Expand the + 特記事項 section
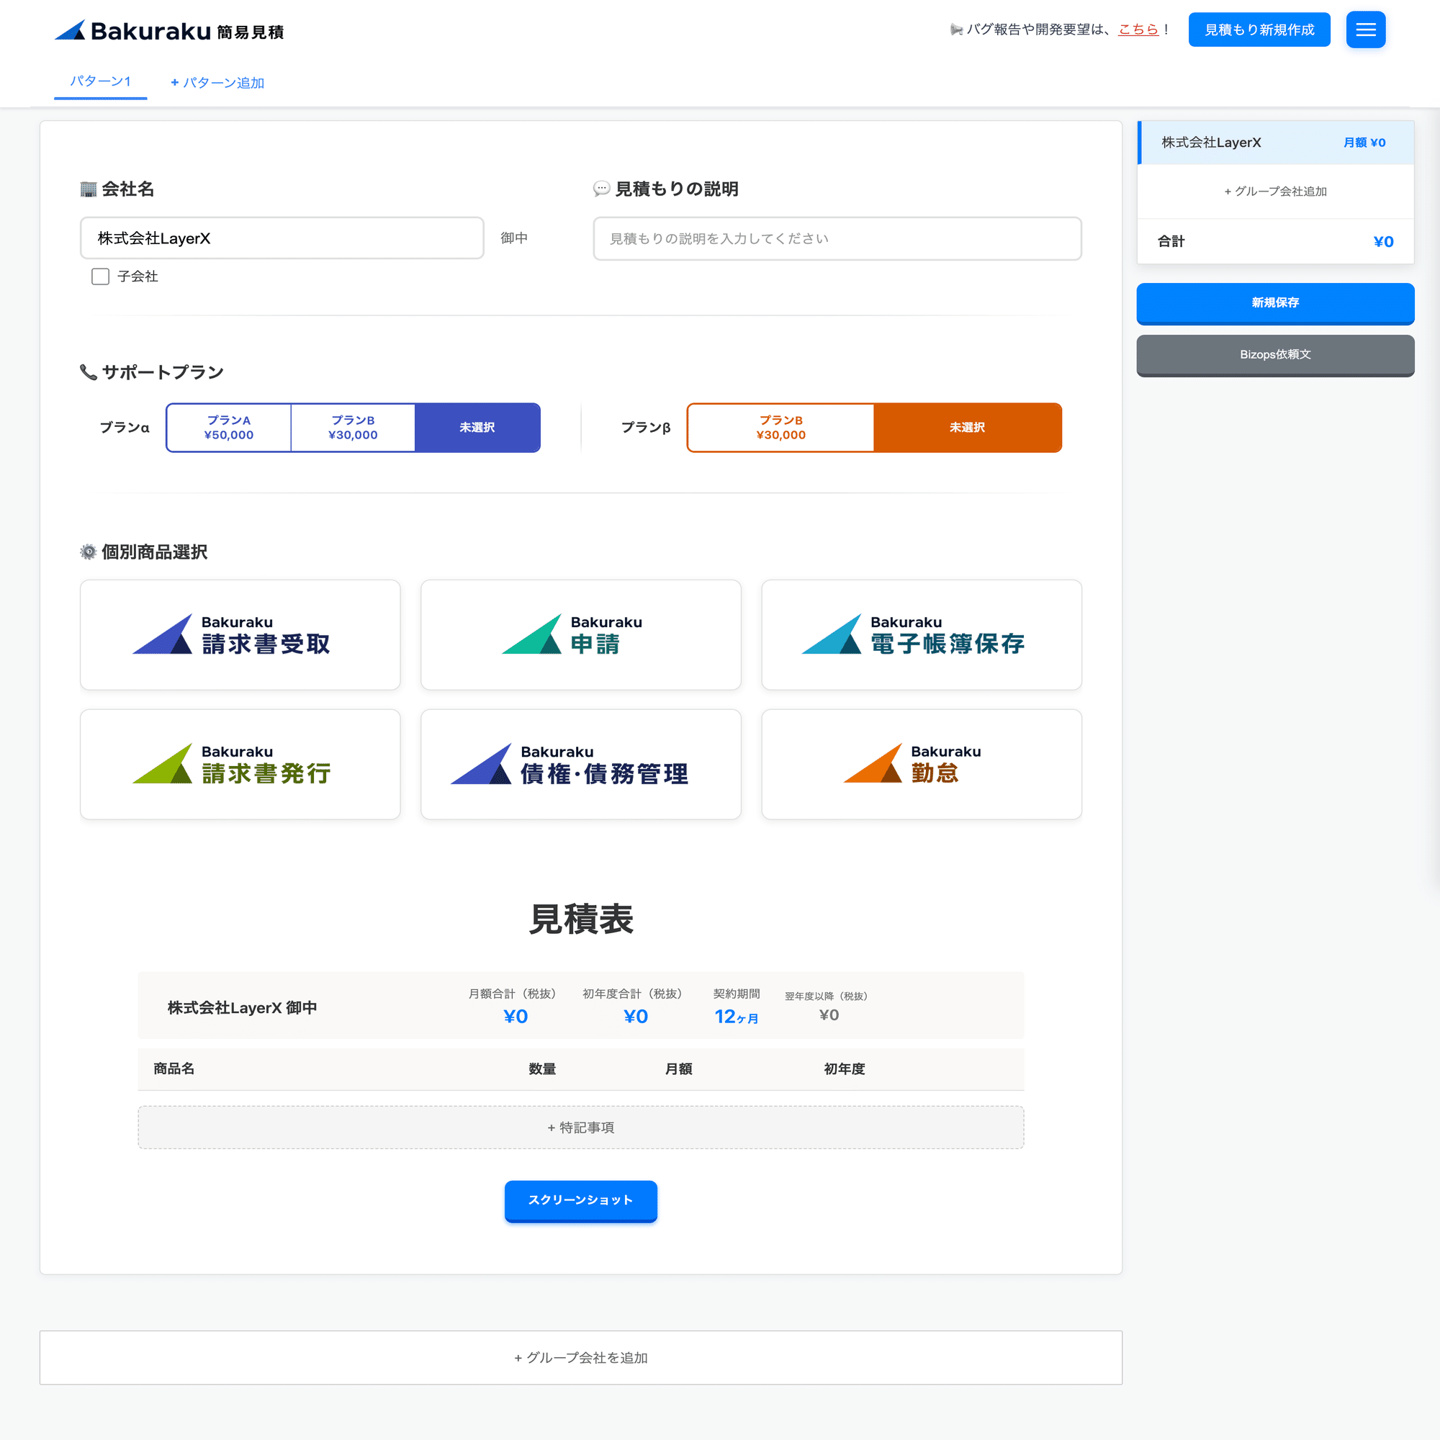 tap(580, 1127)
